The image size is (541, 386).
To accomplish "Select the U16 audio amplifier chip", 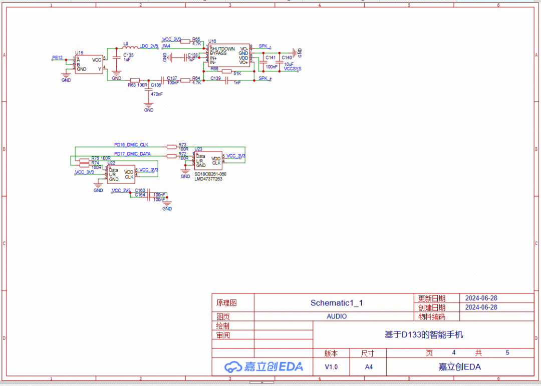I will click(229, 55).
